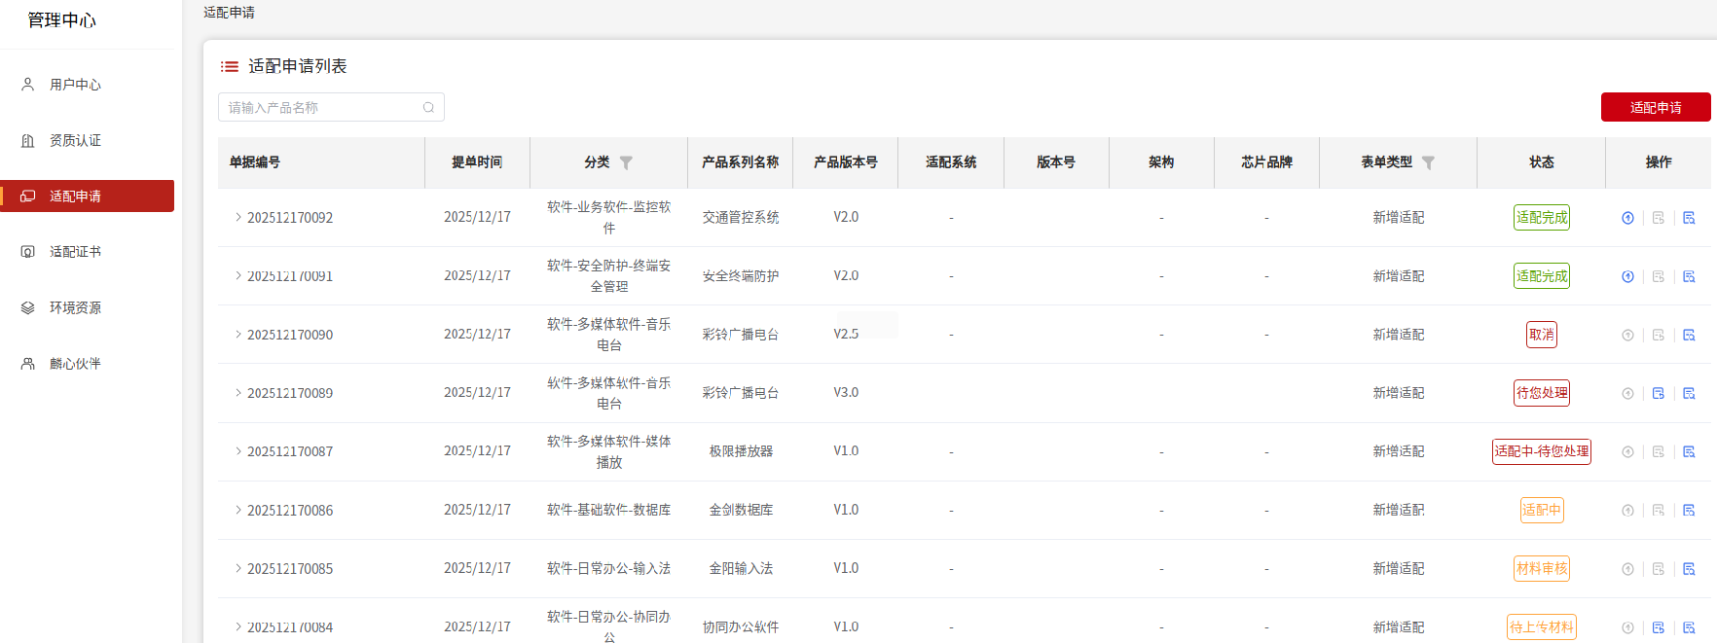The width and height of the screenshot is (1717, 643).
Task: Open 用户中心 in the sidebar
Action: click(x=75, y=85)
